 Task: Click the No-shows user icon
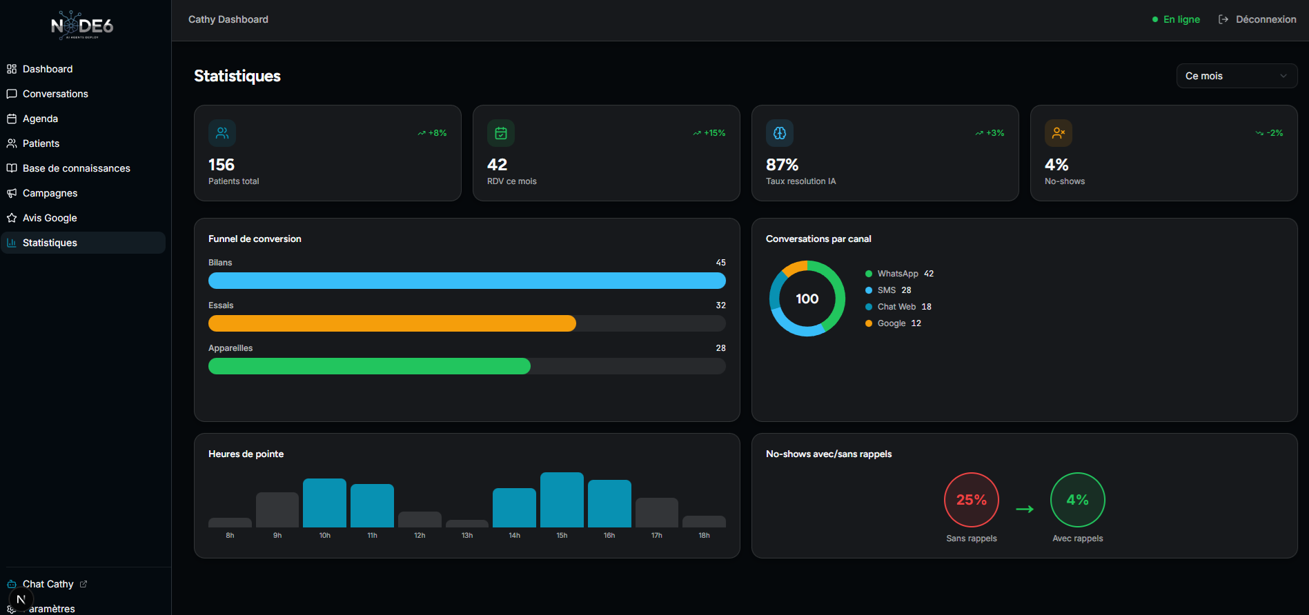pyautogui.click(x=1059, y=133)
